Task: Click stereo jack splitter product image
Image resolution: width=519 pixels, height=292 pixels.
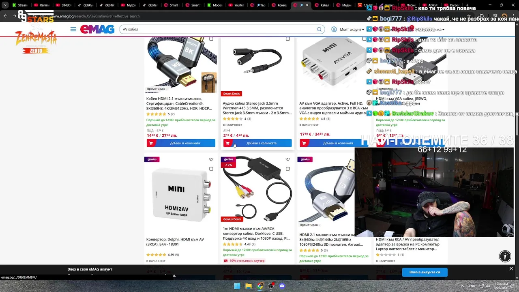Action: pos(257,61)
